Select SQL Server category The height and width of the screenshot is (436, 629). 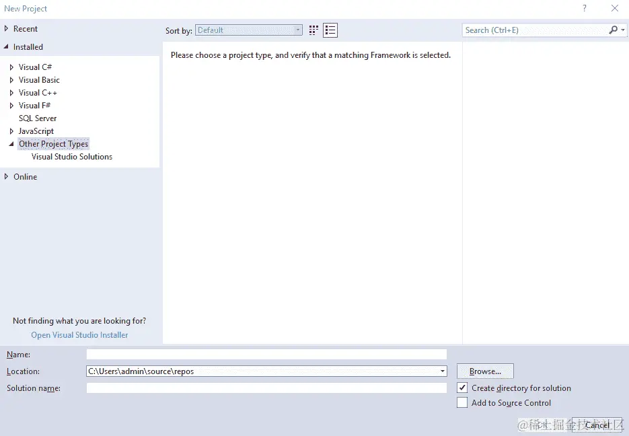pyautogui.click(x=38, y=118)
